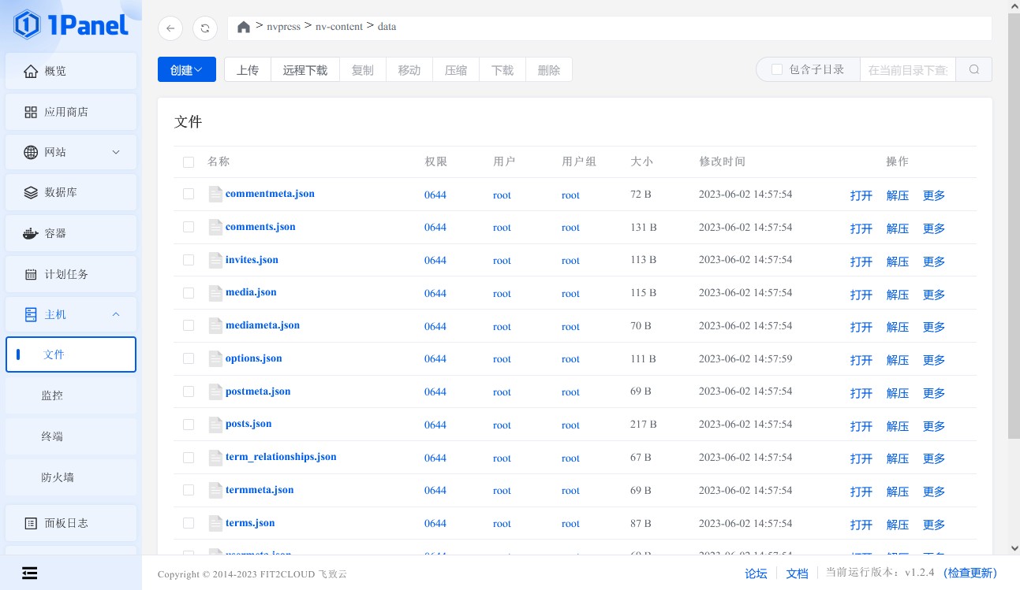Open the forum (论坛) link in the footer
Viewport: 1020px width, 590px height.
click(756, 573)
